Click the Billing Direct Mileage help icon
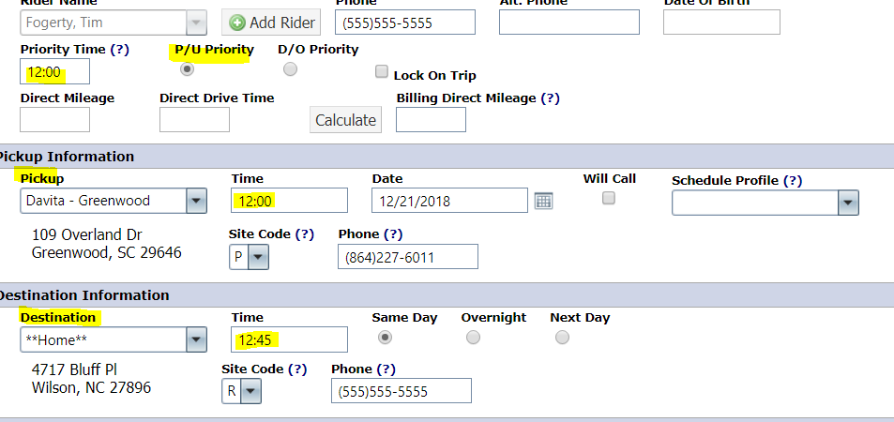 coord(550,98)
